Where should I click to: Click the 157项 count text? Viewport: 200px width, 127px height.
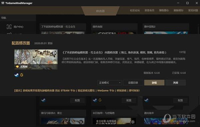click(x=182, y=52)
